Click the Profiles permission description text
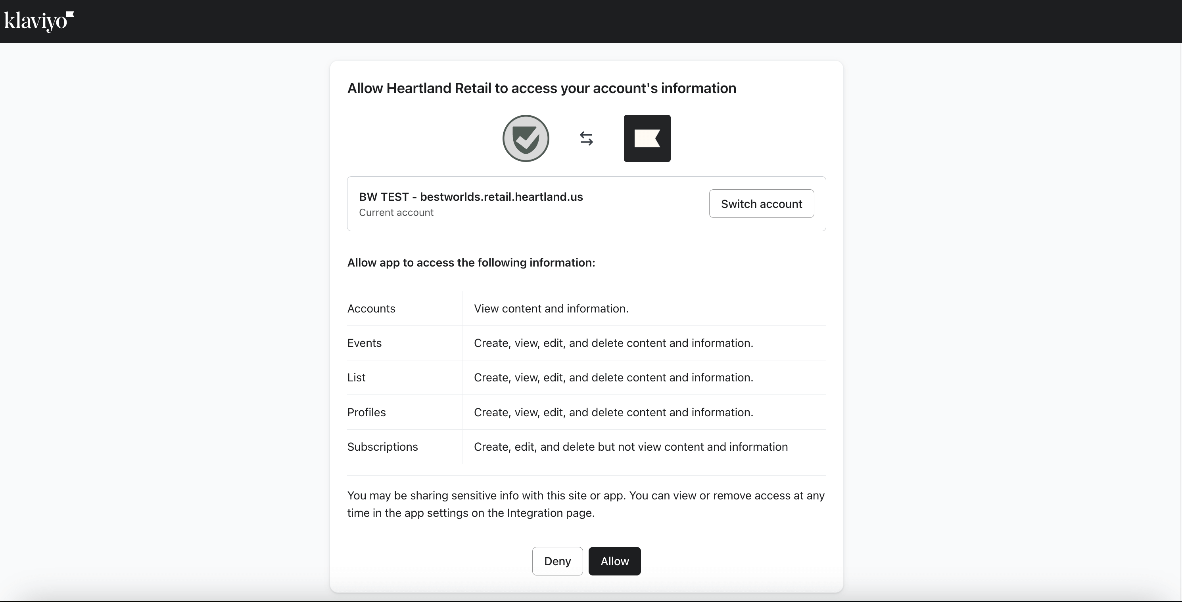Viewport: 1182px width, 602px height. click(614, 412)
